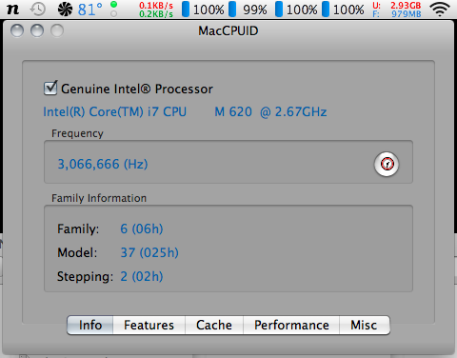This screenshot has width=457, height=358.
Task: Click the fan speed icon in menu bar
Action: click(x=65, y=10)
